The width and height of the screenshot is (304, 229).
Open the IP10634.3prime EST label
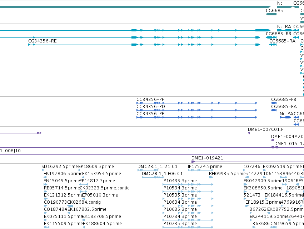(x=180, y=202)
